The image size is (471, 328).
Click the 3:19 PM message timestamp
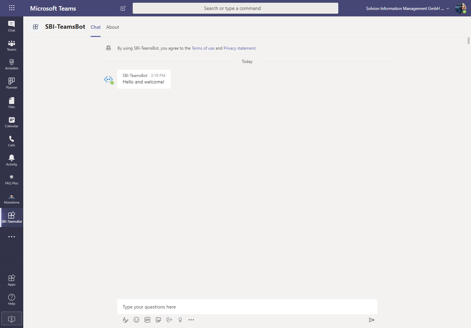158,76
